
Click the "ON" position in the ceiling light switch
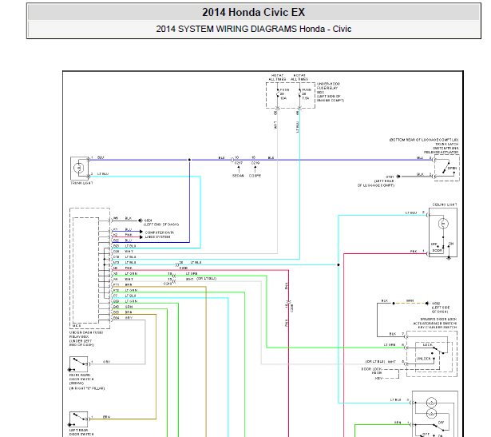click(x=451, y=244)
